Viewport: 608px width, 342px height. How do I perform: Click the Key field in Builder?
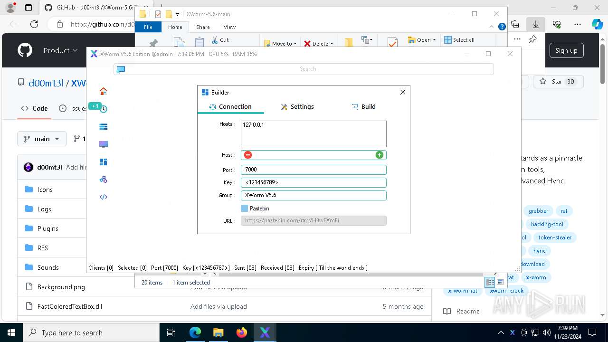313,182
